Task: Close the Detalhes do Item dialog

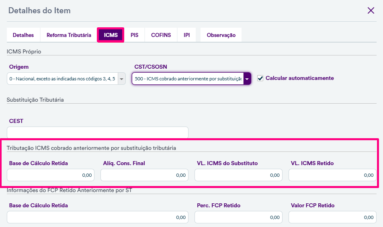Action: tap(371, 11)
